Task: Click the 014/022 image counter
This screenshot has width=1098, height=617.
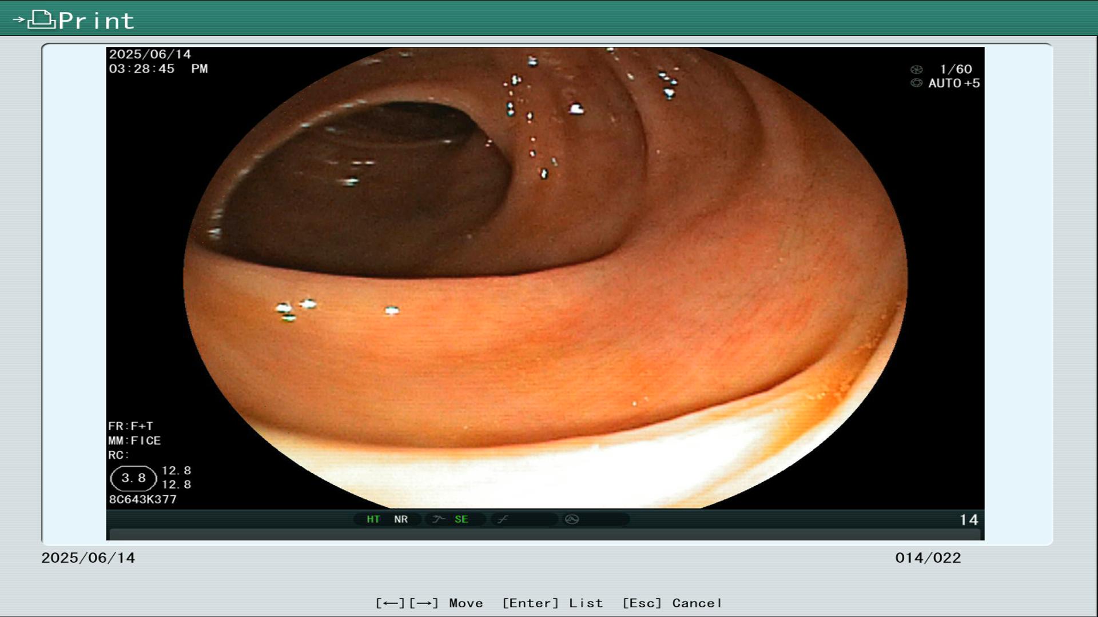Action: coord(928,558)
